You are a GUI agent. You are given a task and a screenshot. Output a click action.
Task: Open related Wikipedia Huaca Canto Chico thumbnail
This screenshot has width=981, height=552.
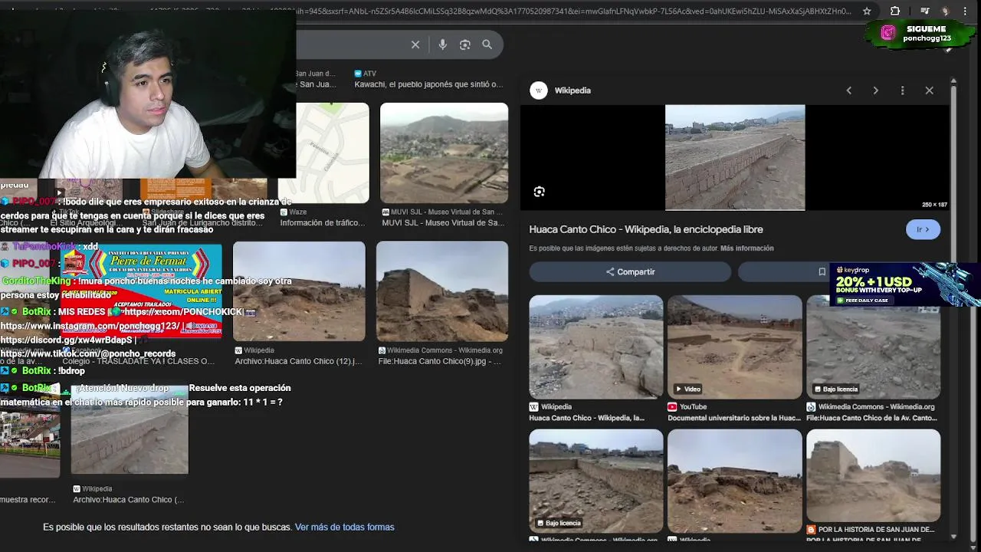595,347
